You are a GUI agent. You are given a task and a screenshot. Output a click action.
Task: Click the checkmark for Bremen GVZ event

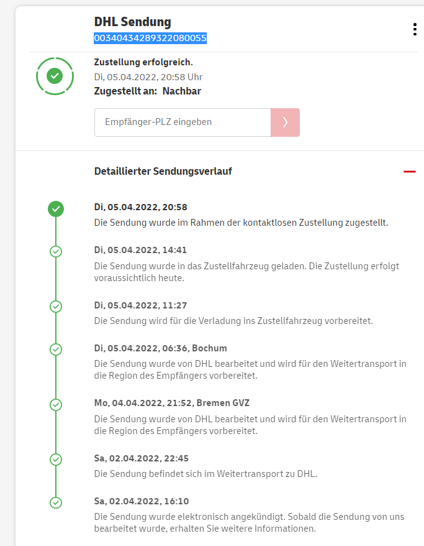tap(56, 404)
